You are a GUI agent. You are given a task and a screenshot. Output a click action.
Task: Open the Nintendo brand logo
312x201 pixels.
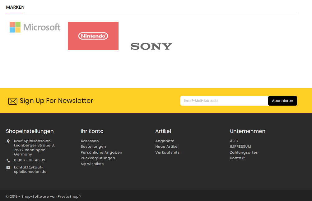click(x=93, y=36)
